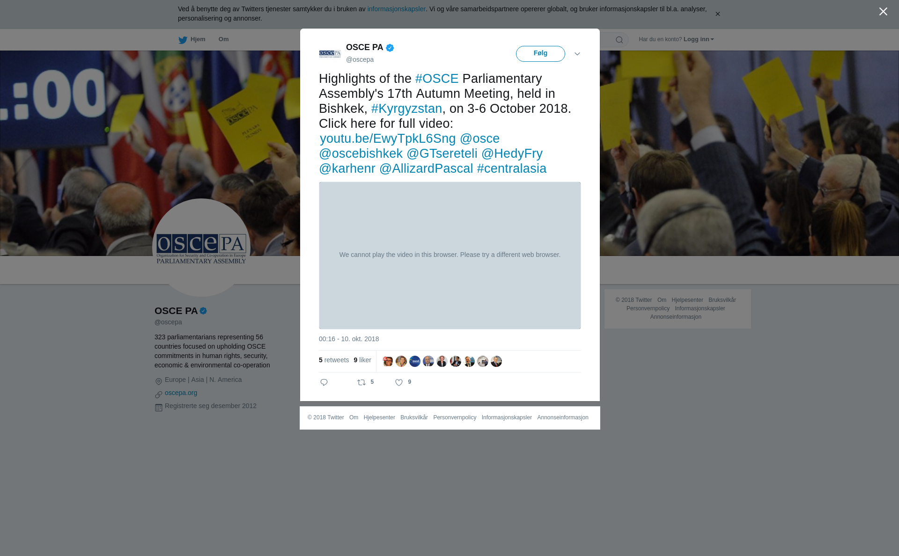Go to Hjem in top navigation
The height and width of the screenshot is (556, 899).
[x=198, y=39]
